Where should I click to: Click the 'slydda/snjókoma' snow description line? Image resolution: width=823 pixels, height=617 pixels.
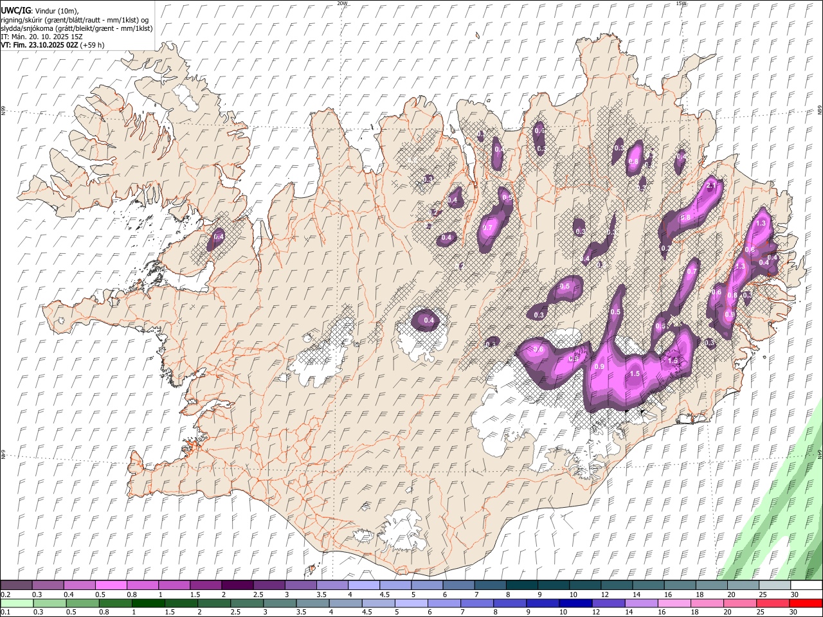pos(77,28)
